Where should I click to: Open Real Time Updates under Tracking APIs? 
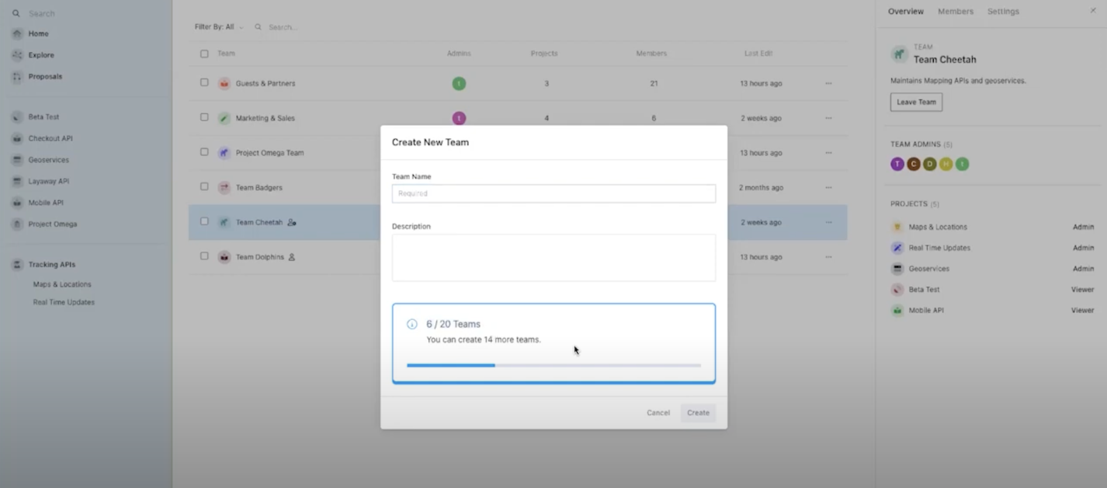click(64, 302)
